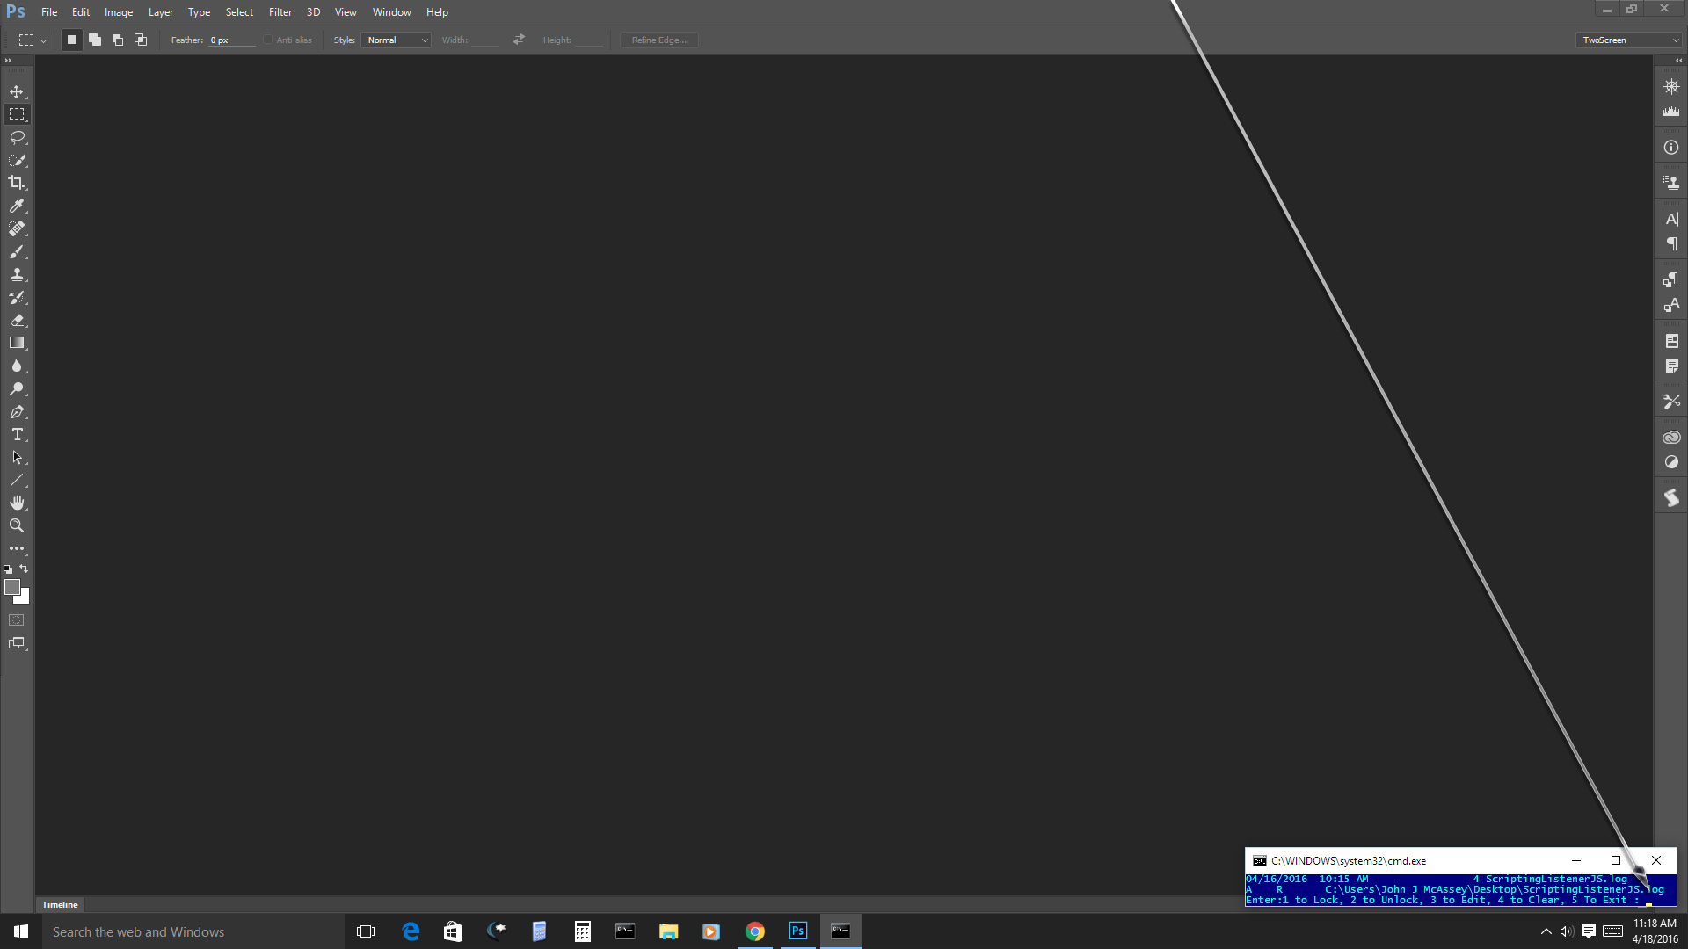Select the Move tool
This screenshot has height=949, width=1688.
click(x=17, y=91)
